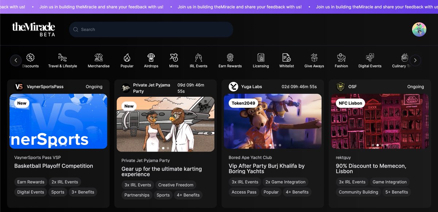438x212 pixels.
Task: Open the Private Jet karting card image
Action: [x=165, y=124]
